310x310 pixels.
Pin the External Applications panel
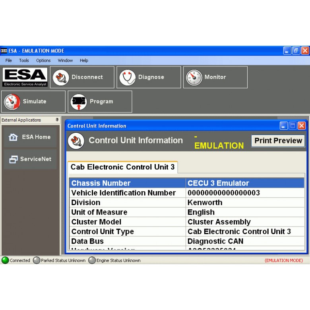pos(57,120)
